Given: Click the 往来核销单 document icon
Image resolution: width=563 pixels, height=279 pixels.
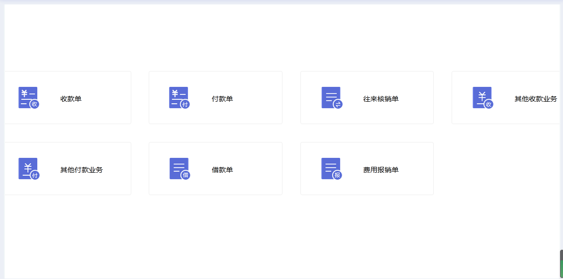Looking at the screenshot, I should click(331, 98).
